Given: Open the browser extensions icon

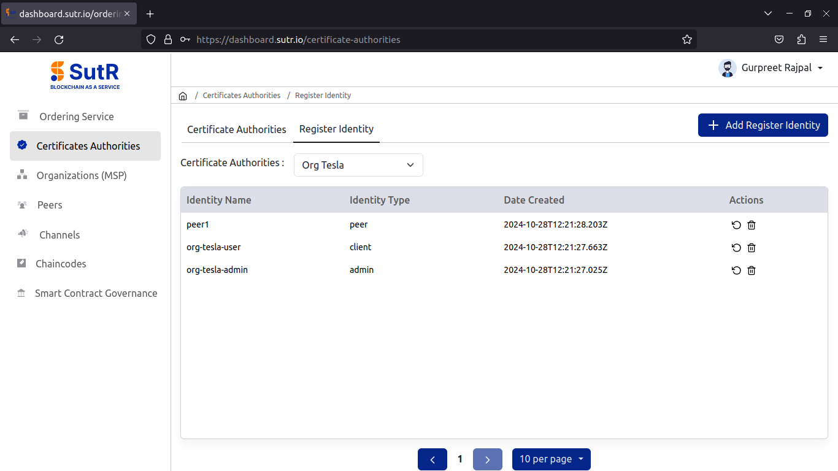Looking at the screenshot, I should click(x=801, y=40).
